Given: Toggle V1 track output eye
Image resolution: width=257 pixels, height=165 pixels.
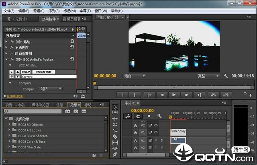Looking at the screenshot, I should (x=155, y=132).
